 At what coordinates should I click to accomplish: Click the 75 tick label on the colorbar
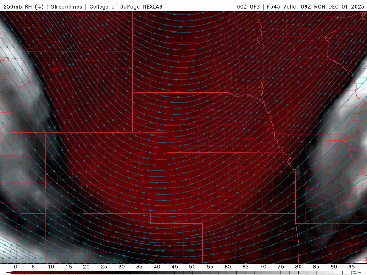281,267
